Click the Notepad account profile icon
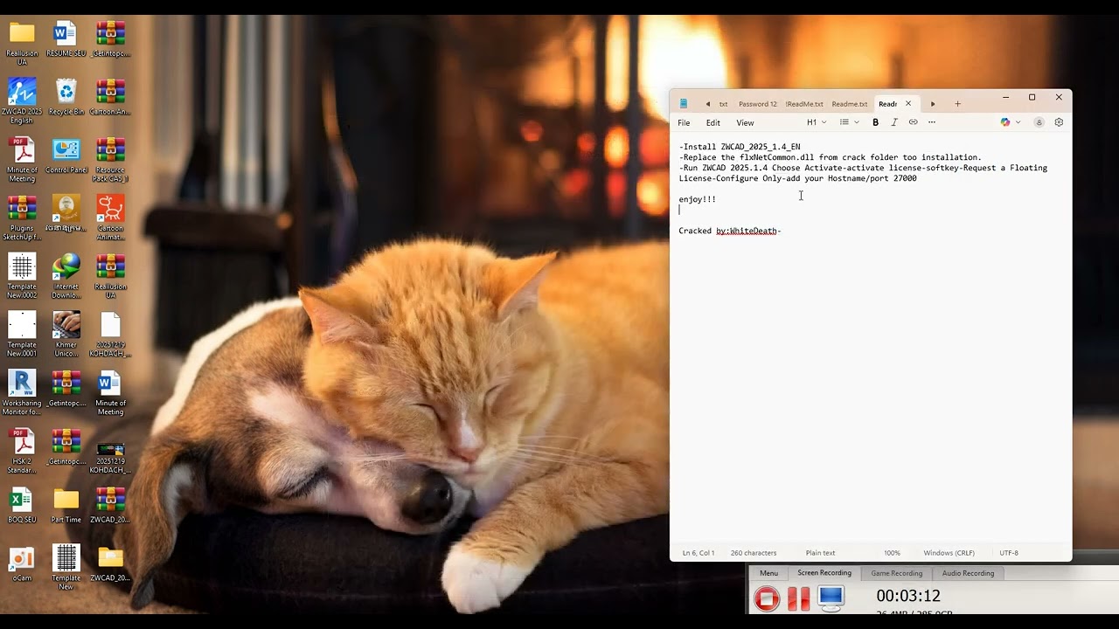This screenshot has width=1119, height=629. pyautogui.click(x=1039, y=122)
